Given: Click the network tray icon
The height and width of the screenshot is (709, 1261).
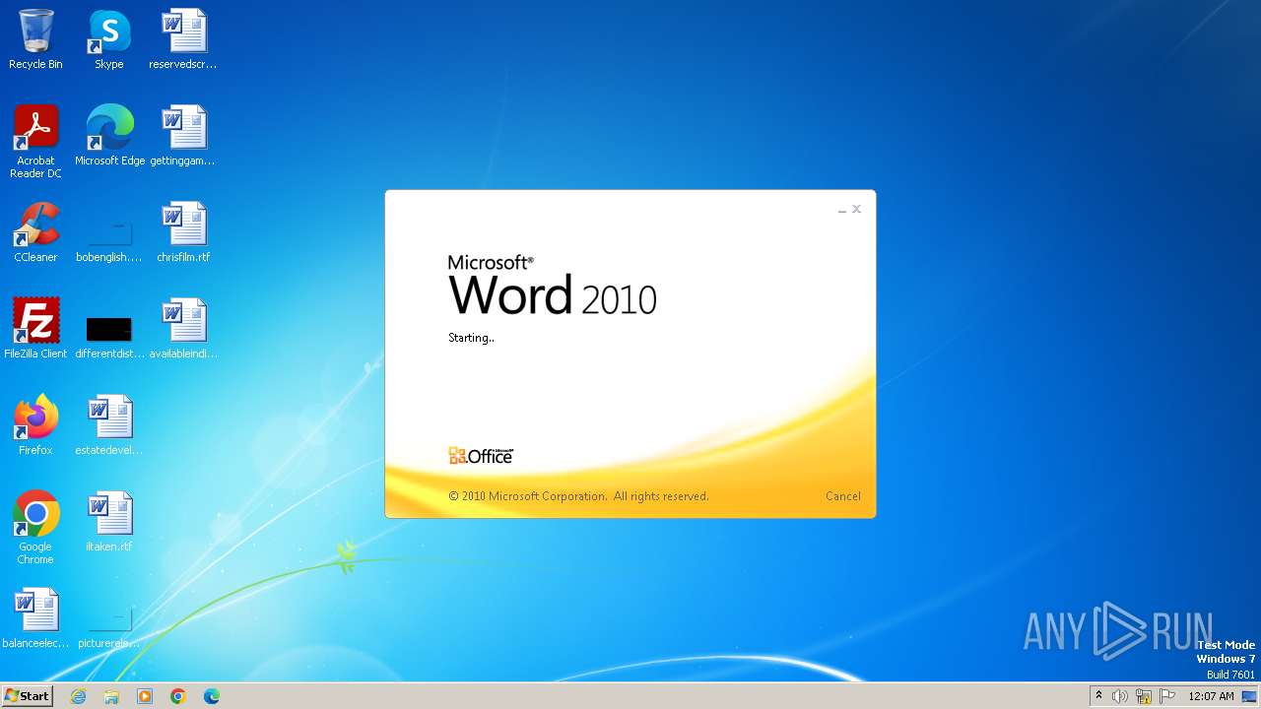Looking at the screenshot, I should click(1144, 696).
